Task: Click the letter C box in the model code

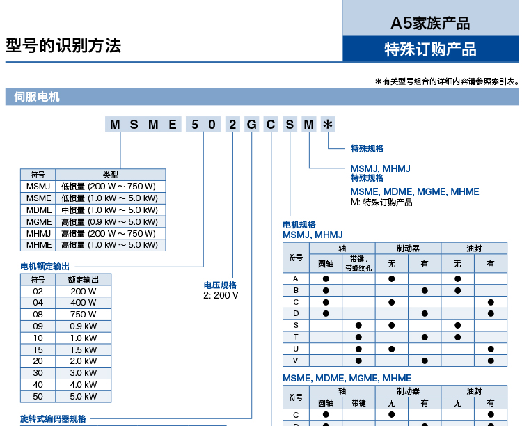Action: coord(271,125)
